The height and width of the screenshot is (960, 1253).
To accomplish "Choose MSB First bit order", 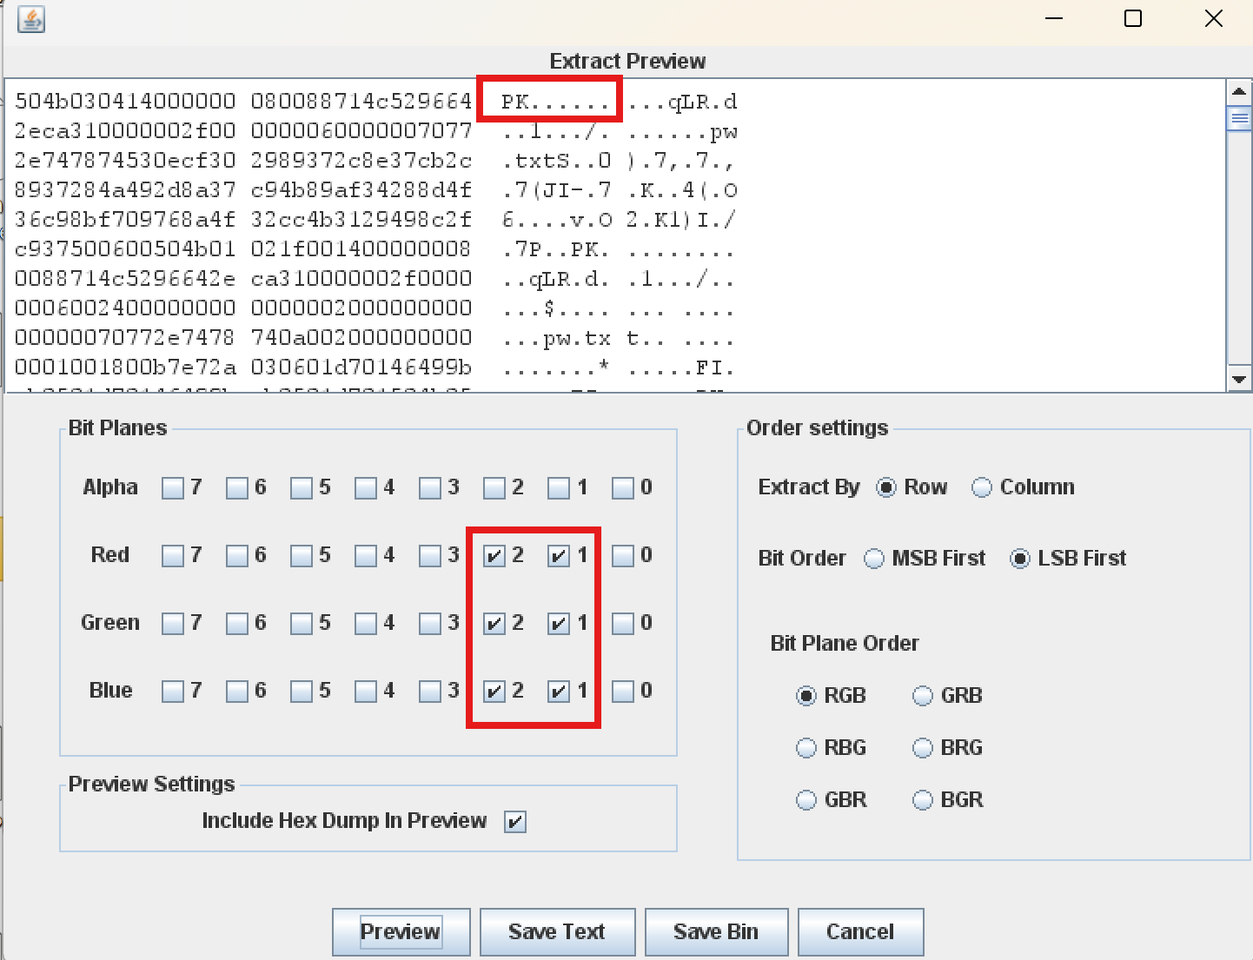I will (874, 559).
